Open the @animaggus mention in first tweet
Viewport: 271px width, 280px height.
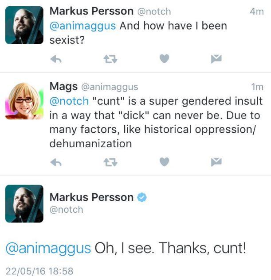pyautogui.click(x=82, y=26)
